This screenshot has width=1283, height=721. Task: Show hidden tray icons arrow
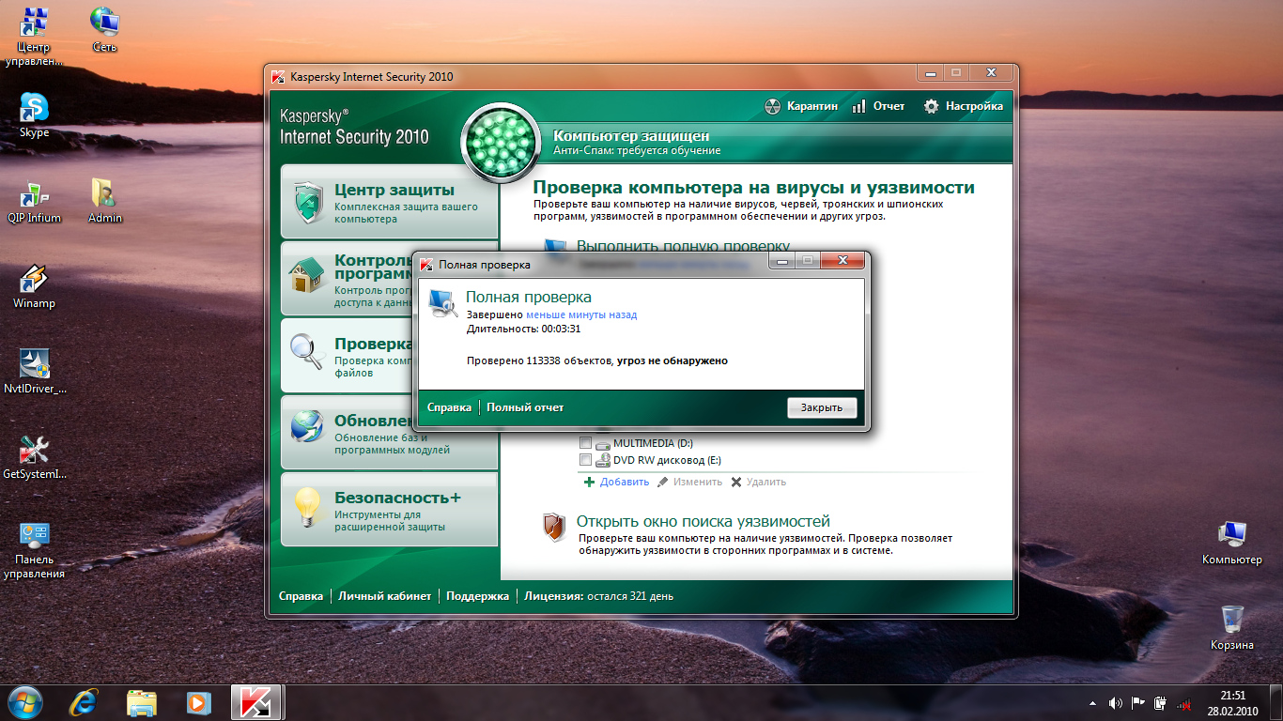click(1092, 703)
